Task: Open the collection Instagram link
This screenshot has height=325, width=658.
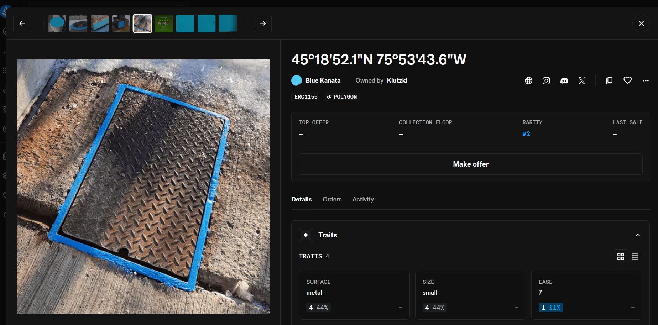Action: tap(546, 81)
